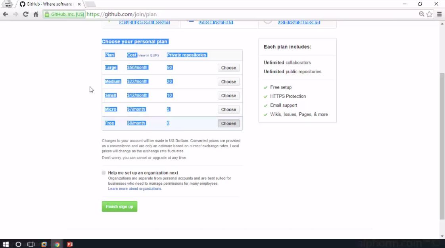This screenshot has height=248, width=445.
Task: Click the GitHub, Inc. security lock badge
Action: coord(64,14)
